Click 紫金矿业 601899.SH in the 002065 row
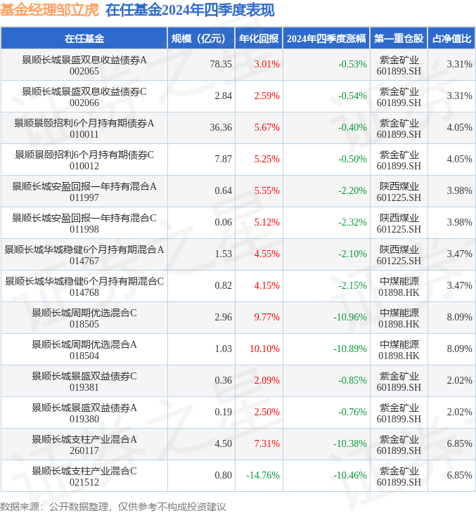Viewport: 476px width, 513px height. 399,65
